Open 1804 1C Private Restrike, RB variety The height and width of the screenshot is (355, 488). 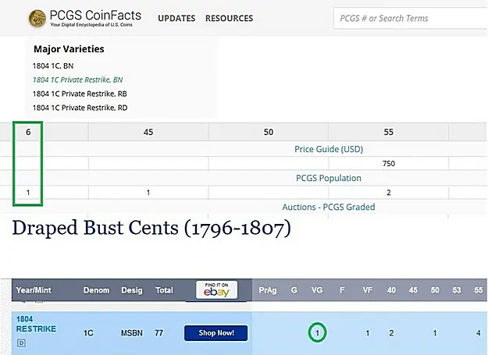click(79, 94)
